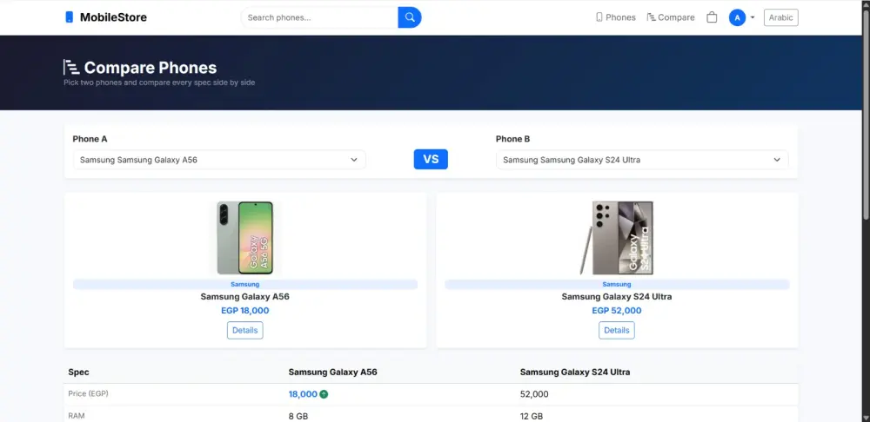Open the Compare navigation link
Viewport: 870px width, 422px height.
[x=670, y=17]
